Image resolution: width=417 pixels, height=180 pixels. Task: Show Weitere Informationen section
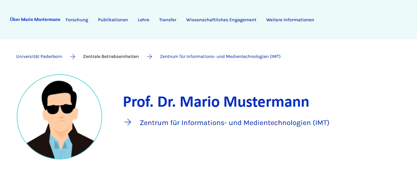pos(290,20)
